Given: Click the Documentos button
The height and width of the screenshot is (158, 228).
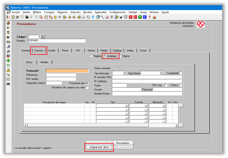Looking at the screenshot, I should pyautogui.click(x=123, y=143).
